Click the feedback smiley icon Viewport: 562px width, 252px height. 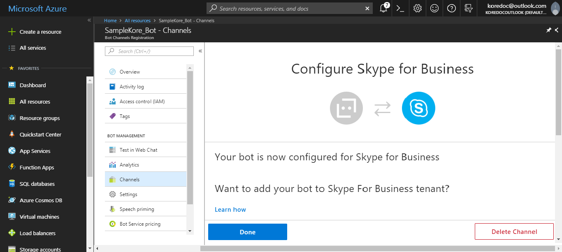[434, 8]
